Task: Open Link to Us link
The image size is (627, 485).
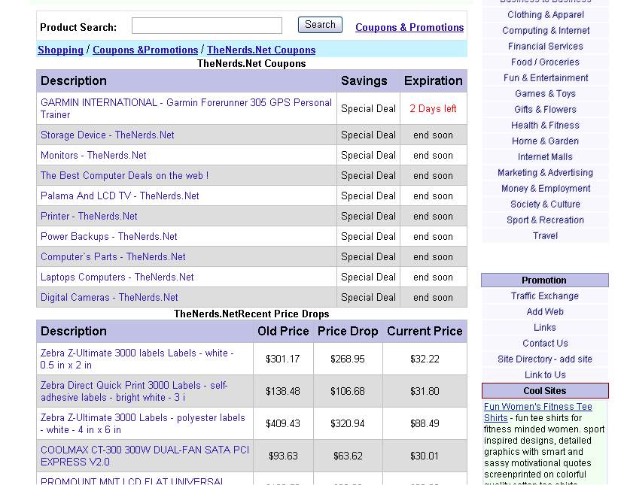Action: (545, 375)
